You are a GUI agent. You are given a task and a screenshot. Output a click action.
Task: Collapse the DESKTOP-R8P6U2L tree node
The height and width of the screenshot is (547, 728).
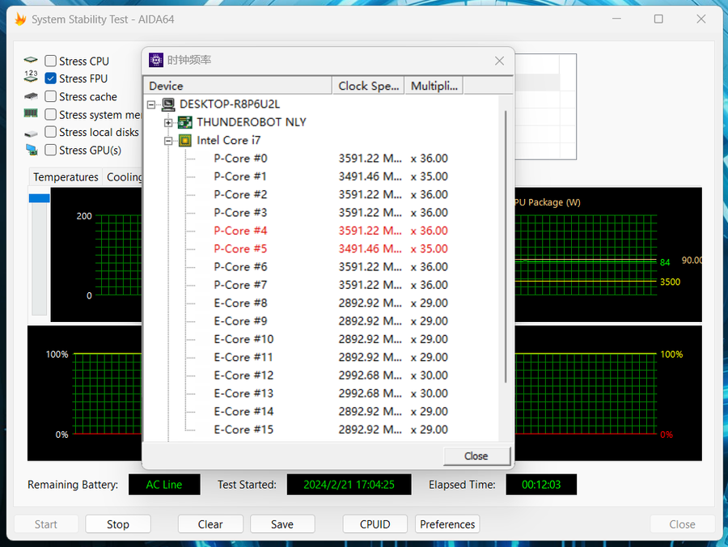[151, 104]
